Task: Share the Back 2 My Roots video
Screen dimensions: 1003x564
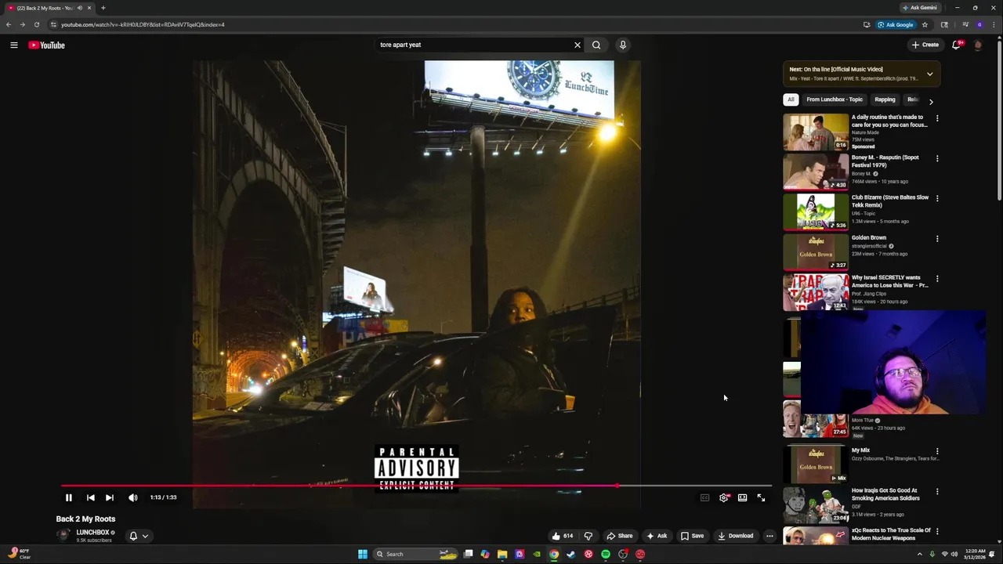Action: [619, 536]
